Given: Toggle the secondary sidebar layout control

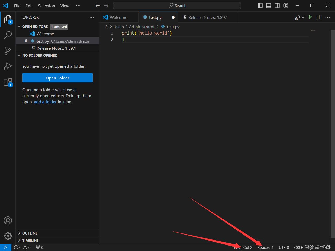Looking at the screenshot, I should coord(277,5).
